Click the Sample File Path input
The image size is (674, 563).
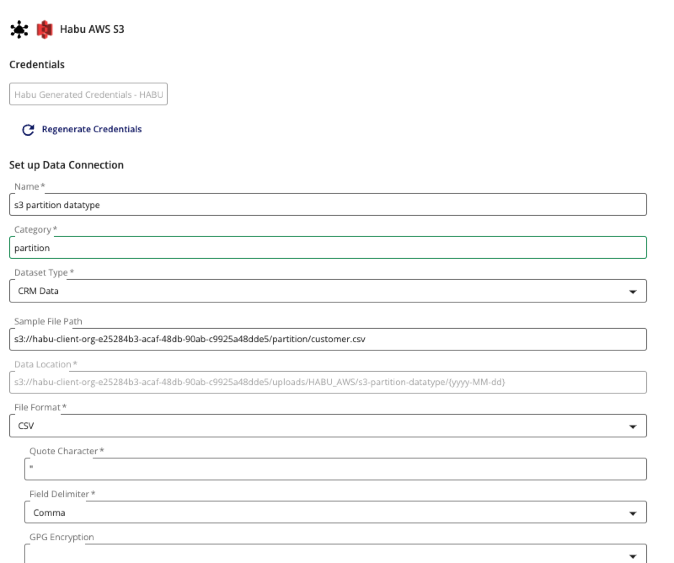tap(328, 339)
